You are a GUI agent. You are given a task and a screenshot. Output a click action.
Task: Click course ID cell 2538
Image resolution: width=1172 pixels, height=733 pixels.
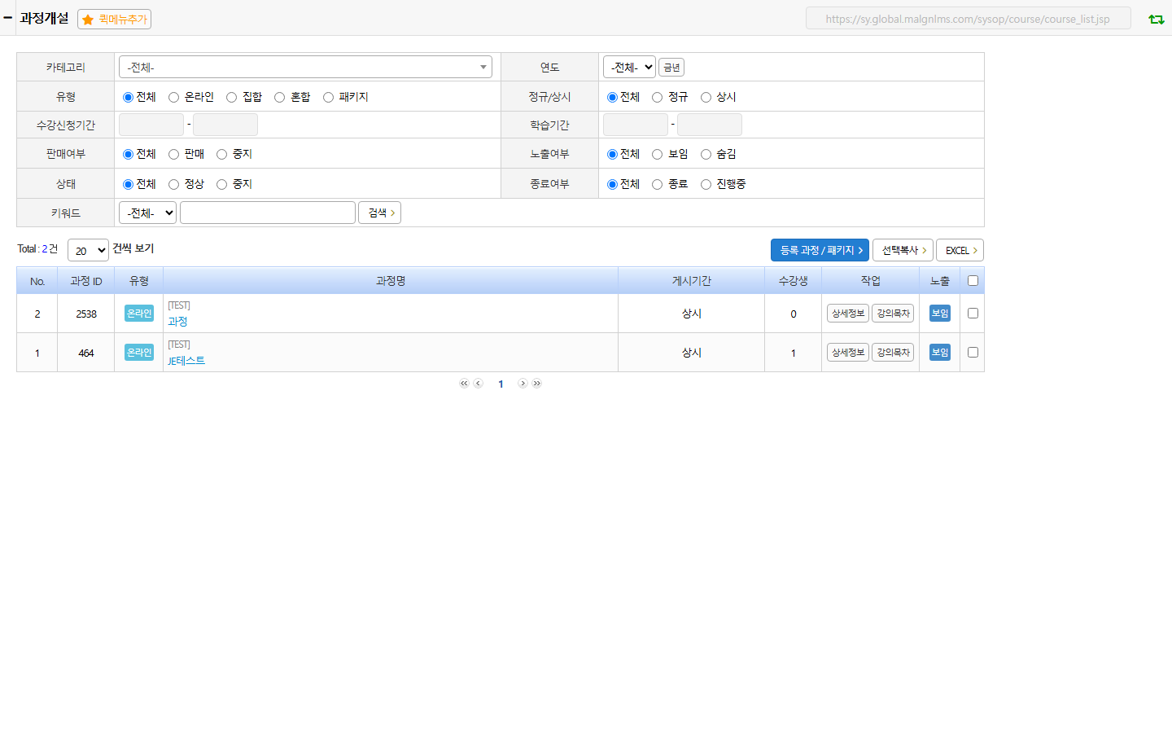click(x=86, y=314)
